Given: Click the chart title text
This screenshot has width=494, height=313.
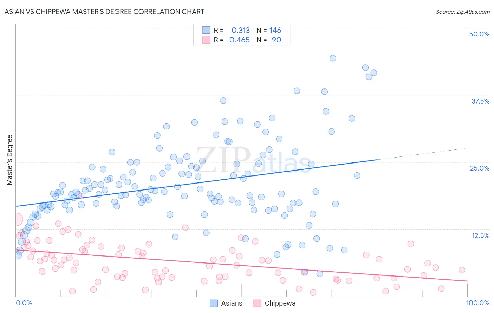Looking at the screenshot, I should click(x=104, y=12).
